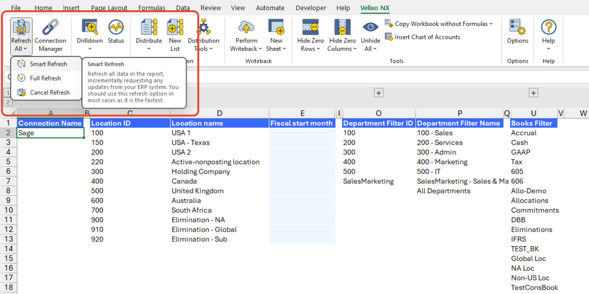Viewport: 589px width, 294px height.
Task: Select cell A2 containing Sage
Action: 50,133
